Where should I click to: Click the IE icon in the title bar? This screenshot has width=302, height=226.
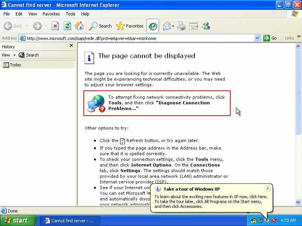(3, 5)
